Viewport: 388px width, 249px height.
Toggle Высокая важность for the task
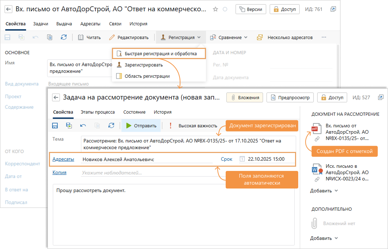[192, 126]
